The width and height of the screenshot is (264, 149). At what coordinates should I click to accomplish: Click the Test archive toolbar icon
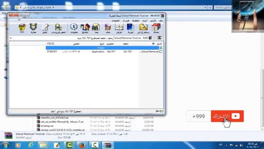point(130,29)
